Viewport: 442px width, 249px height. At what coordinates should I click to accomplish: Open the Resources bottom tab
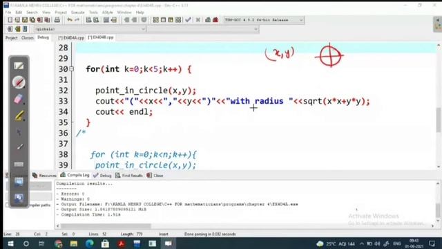(x=44, y=175)
